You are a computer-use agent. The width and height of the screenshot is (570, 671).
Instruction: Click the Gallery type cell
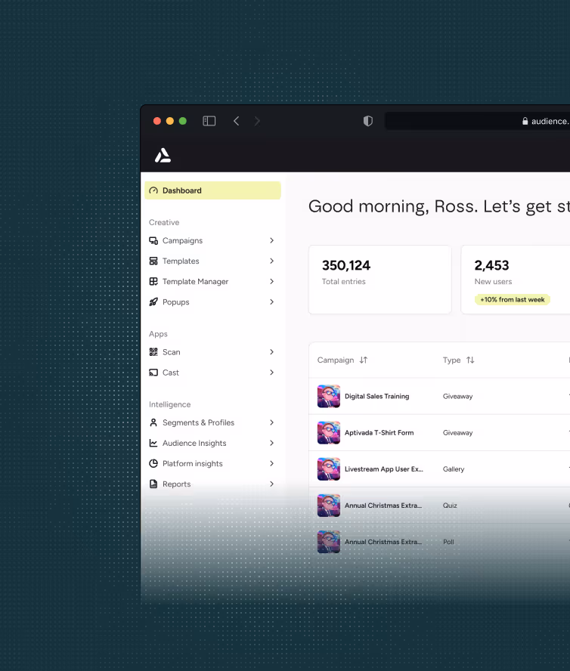[454, 469]
